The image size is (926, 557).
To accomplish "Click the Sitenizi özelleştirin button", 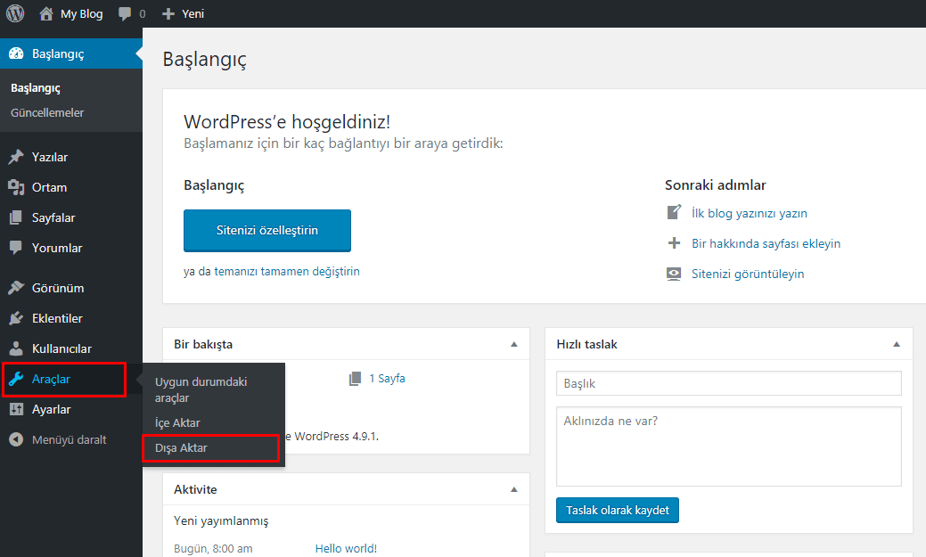I will (267, 231).
